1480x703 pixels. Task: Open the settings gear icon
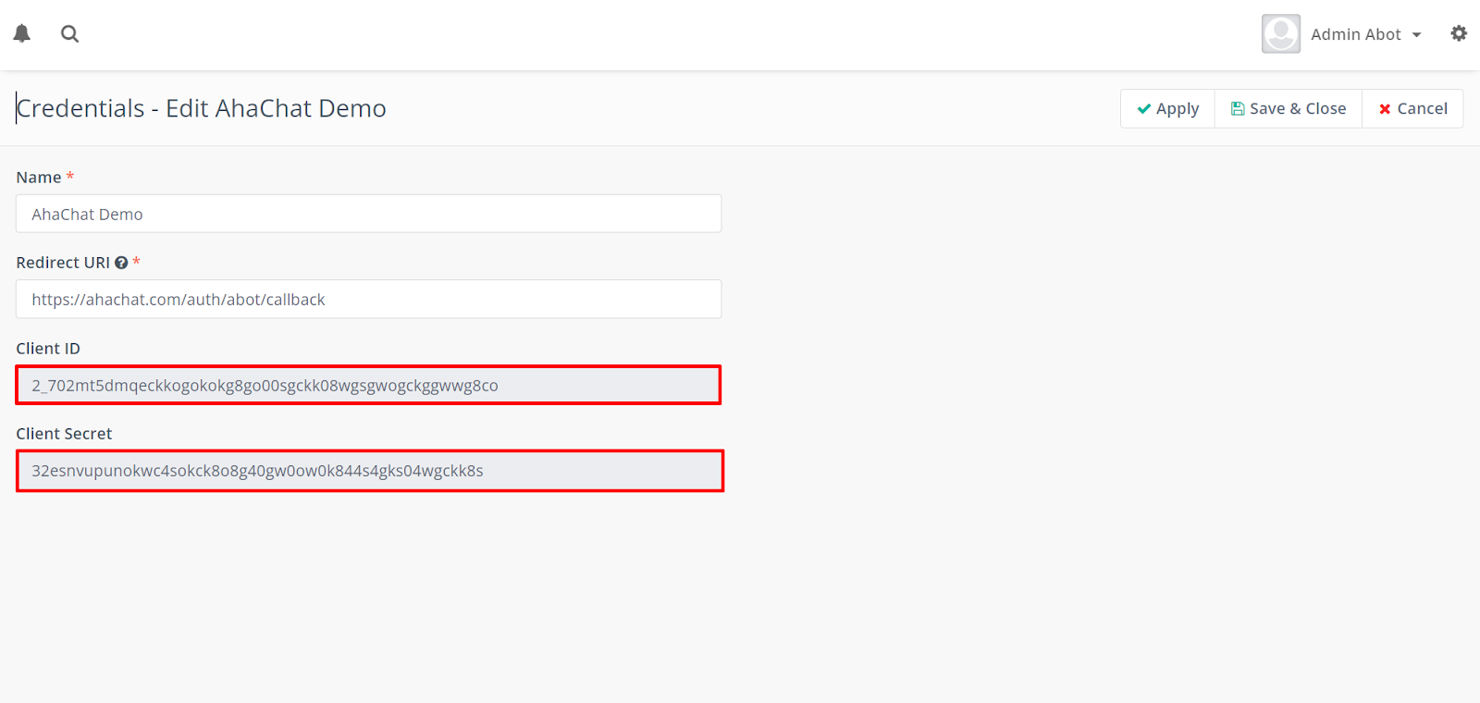[1459, 33]
